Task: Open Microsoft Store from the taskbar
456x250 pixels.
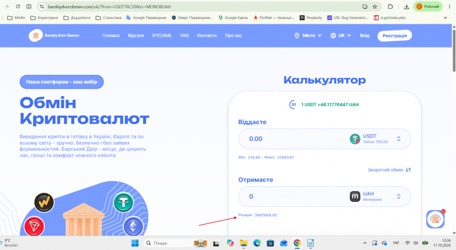Action: click(270, 243)
